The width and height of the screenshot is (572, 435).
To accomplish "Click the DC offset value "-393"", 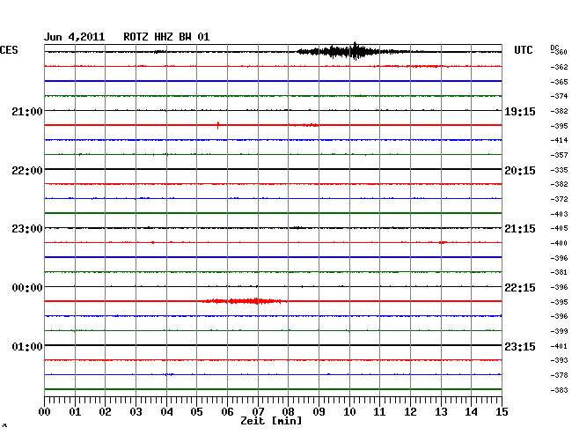I will [559, 360].
